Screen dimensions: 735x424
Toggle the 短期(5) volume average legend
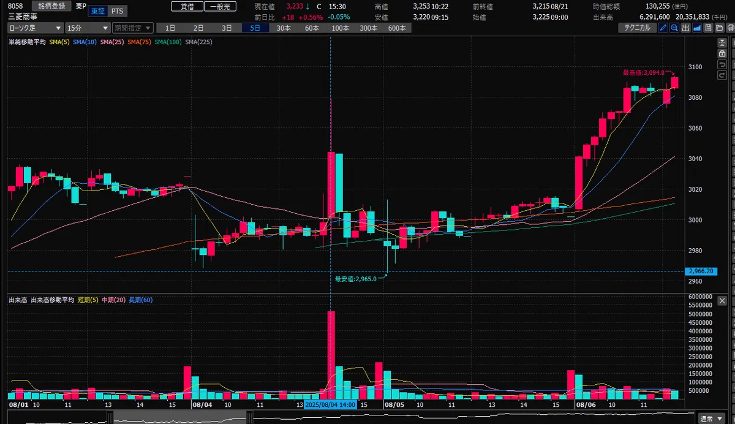tap(88, 300)
